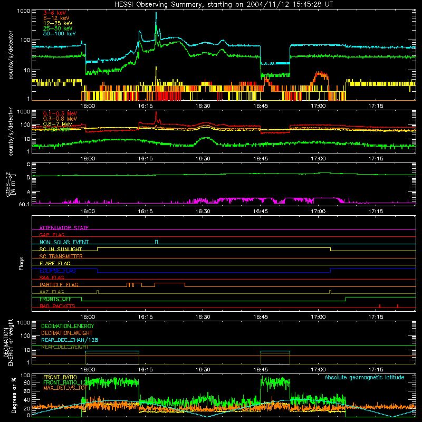Click 16:45 tick label under Flags panel
The image size is (422, 422).
pyautogui.click(x=261, y=317)
